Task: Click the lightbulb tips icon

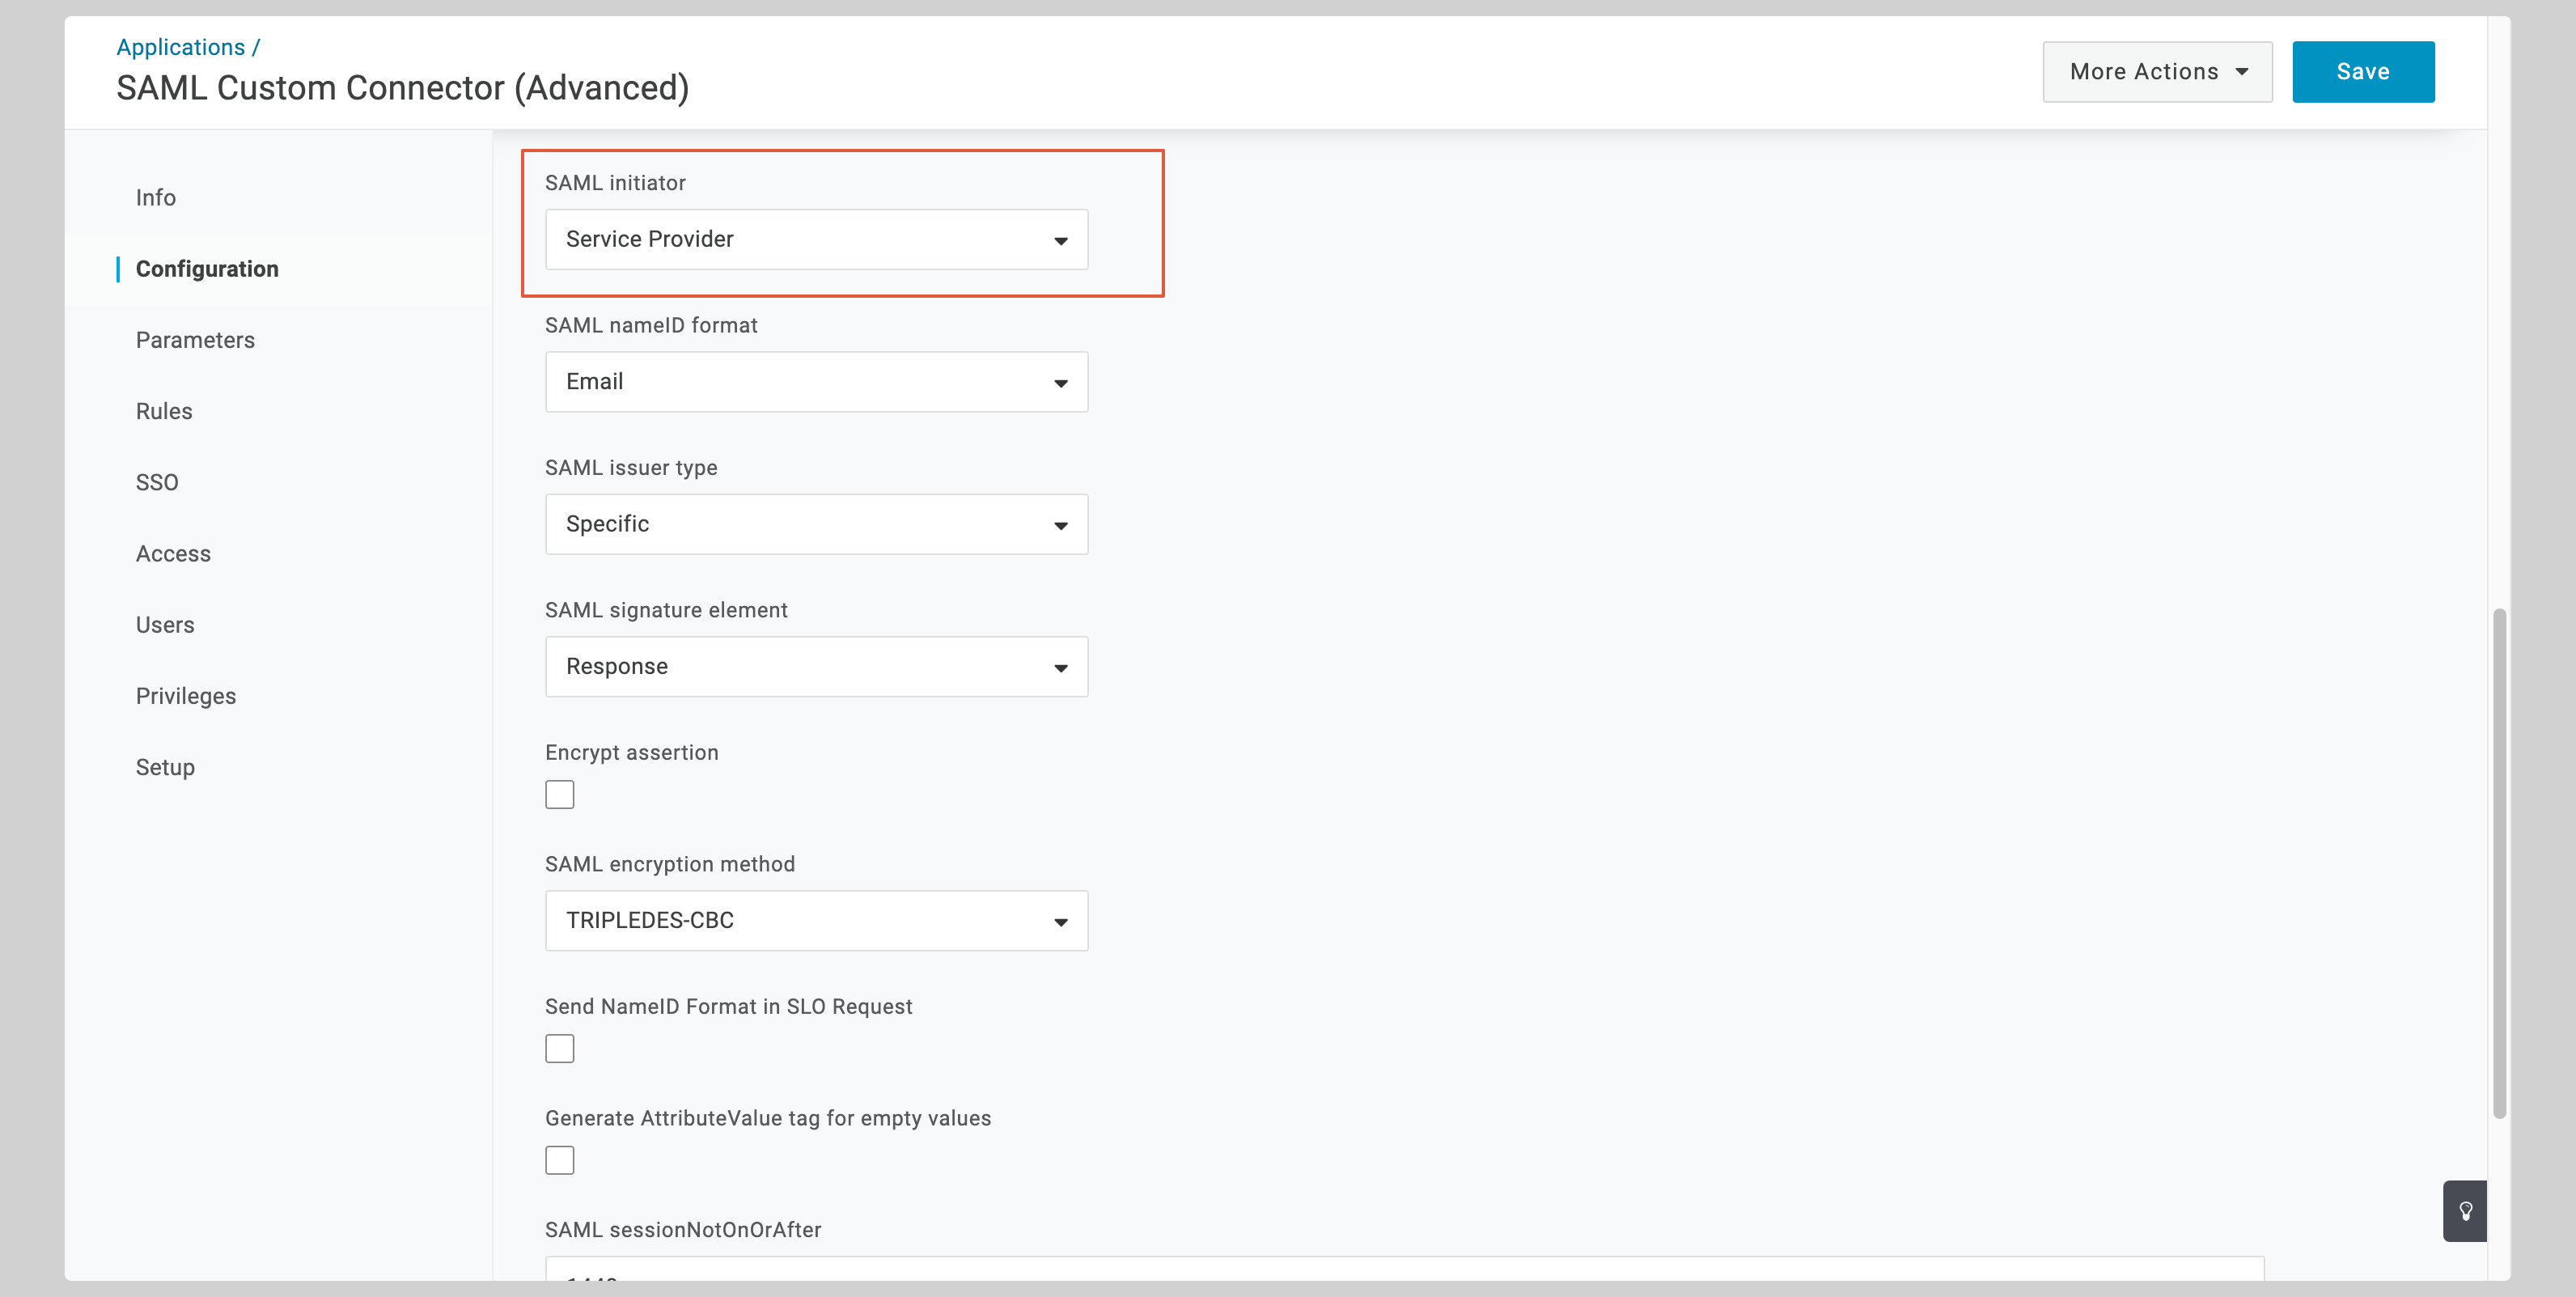Action: (2465, 1211)
